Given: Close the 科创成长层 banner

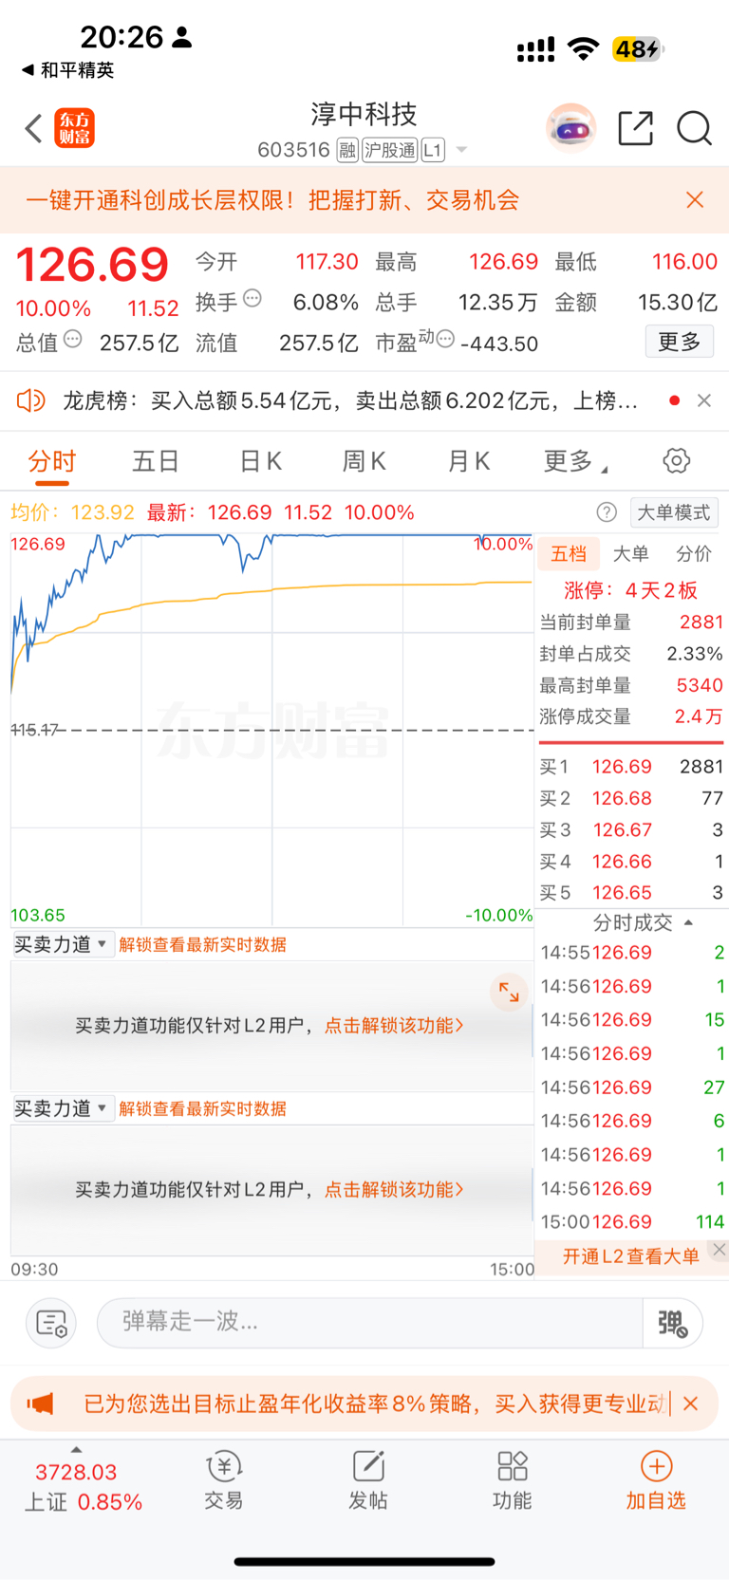Looking at the screenshot, I should (x=695, y=199).
